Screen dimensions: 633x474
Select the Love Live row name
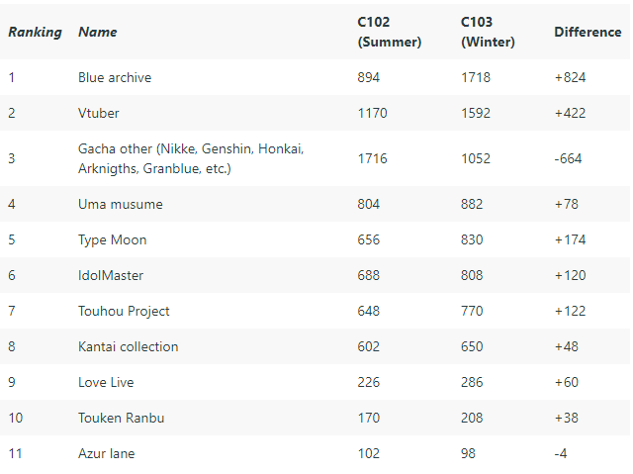pos(106,382)
